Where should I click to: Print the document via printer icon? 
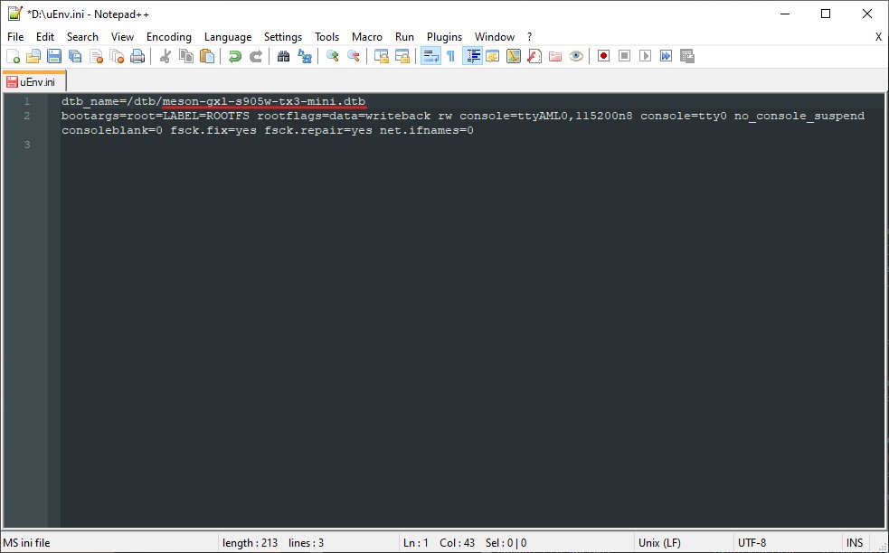[137, 56]
